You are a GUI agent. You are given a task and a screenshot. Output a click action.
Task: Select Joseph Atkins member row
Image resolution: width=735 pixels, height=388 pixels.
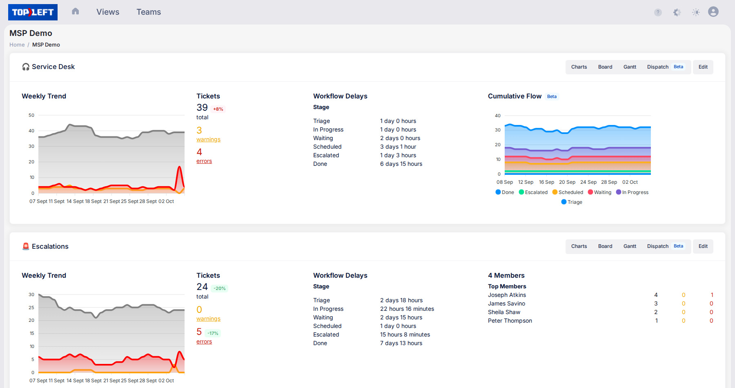click(601, 295)
